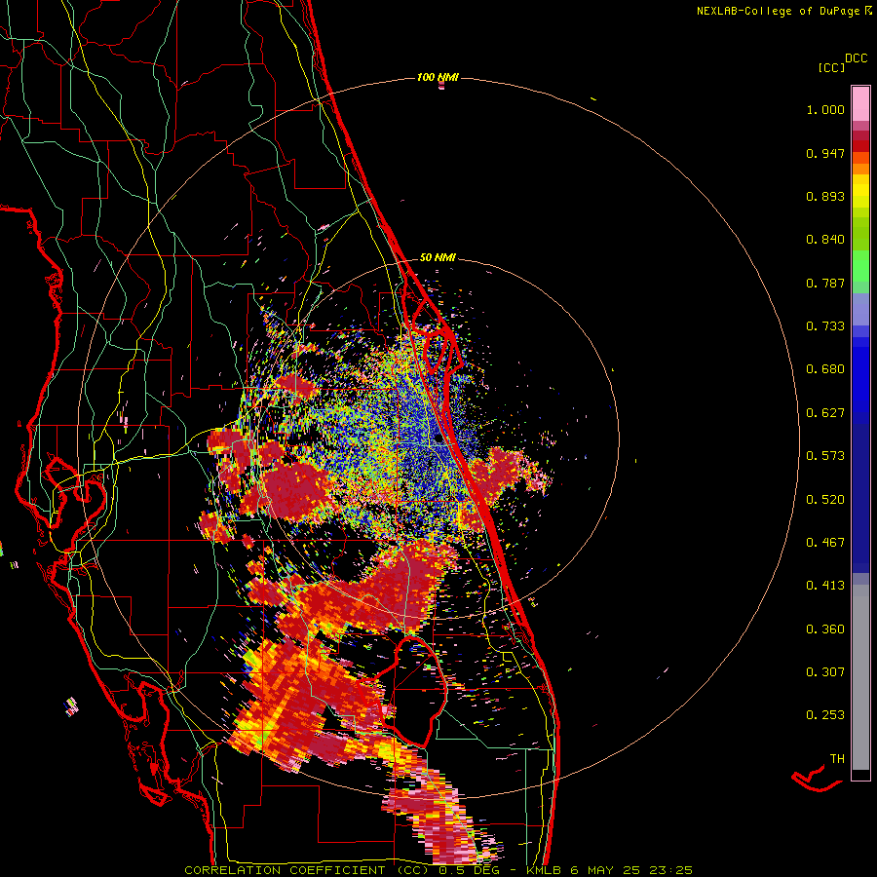Click the "0.573" scale value
The height and width of the screenshot is (877, 877).
point(825,456)
